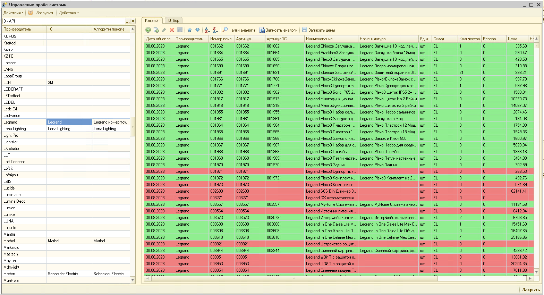This screenshot has width=544, height=295.
Task: Move row up with blue up arrow
Action: pyautogui.click(x=189, y=30)
